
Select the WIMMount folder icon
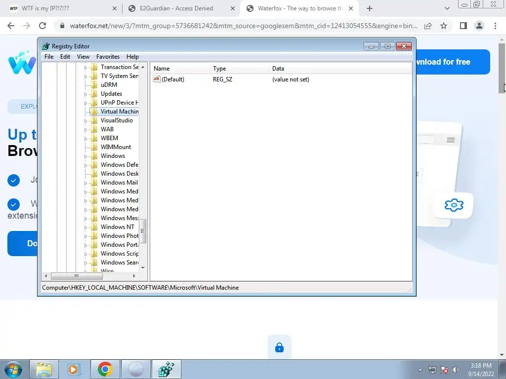point(94,147)
